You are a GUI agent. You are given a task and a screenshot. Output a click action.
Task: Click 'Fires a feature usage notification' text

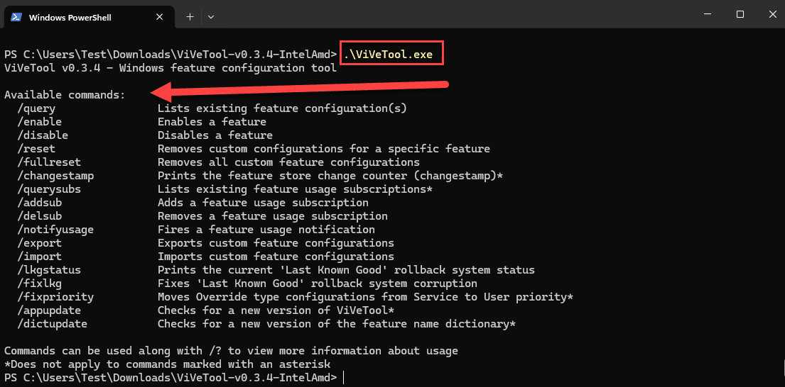[x=266, y=229]
